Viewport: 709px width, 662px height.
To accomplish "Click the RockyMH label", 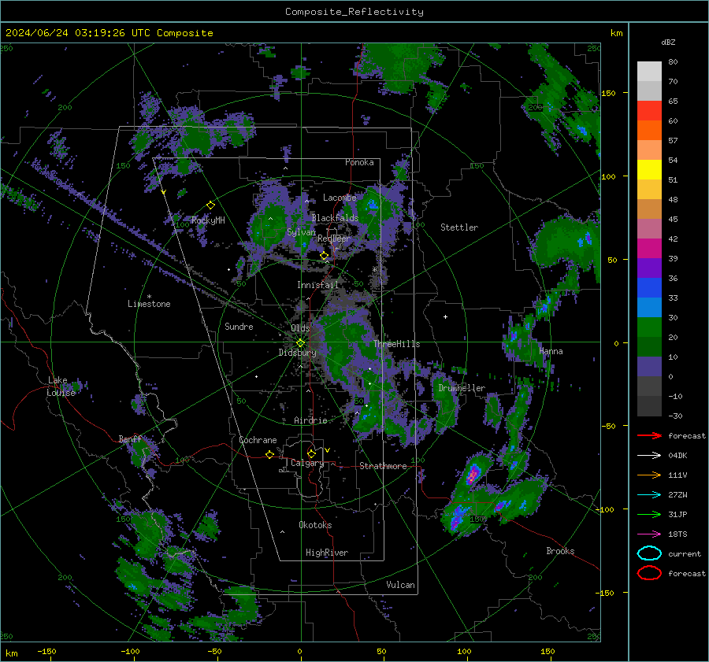I will 208,220.
